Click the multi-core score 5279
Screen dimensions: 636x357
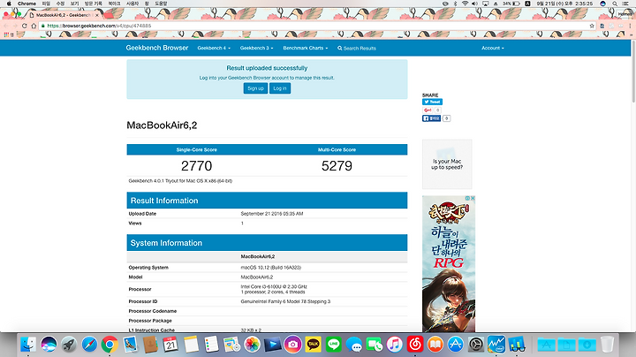(337, 166)
